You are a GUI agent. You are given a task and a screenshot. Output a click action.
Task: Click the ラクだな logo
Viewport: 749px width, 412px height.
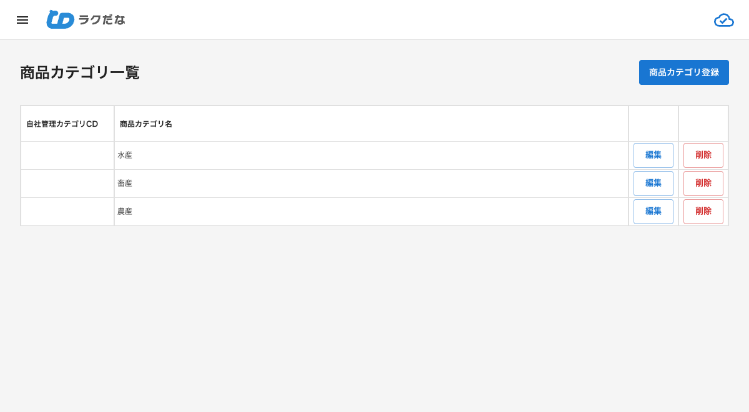coord(86,19)
